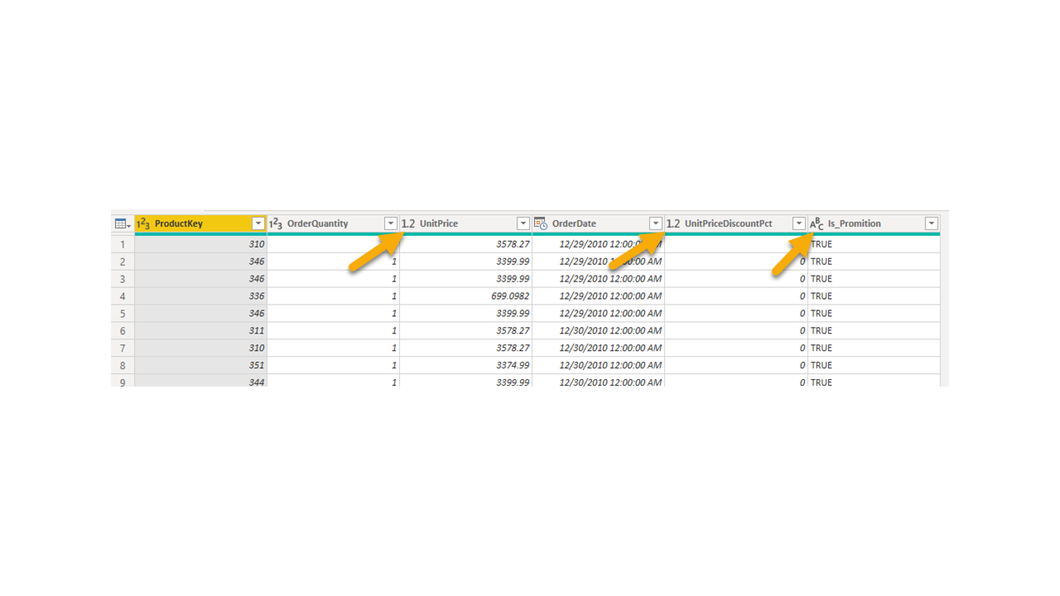This screenshot has width=1060, height=596.
Task: Select the UnitPriceDiscountPct column header
Action: [x=736, y=223]
